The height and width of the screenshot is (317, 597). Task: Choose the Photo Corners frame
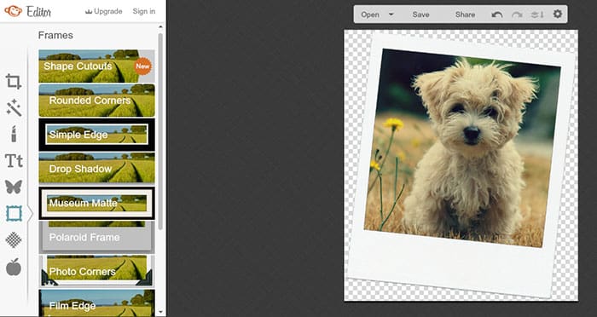(x=96, y=271)
